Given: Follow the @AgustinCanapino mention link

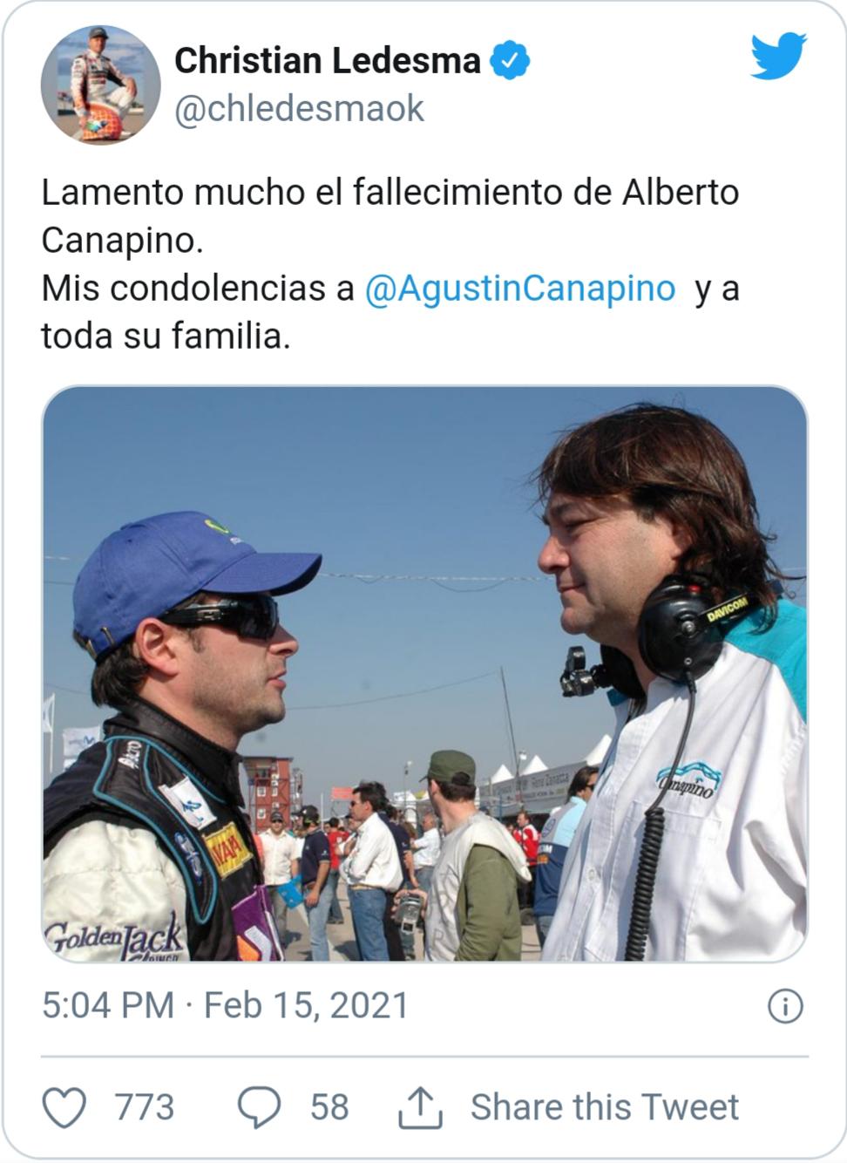Looking at the screenshot, I should (519, 288).
